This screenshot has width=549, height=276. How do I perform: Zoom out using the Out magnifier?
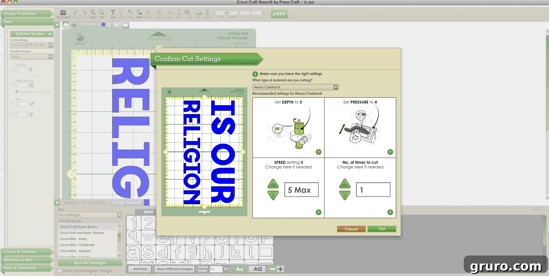[x=102, y=14]
